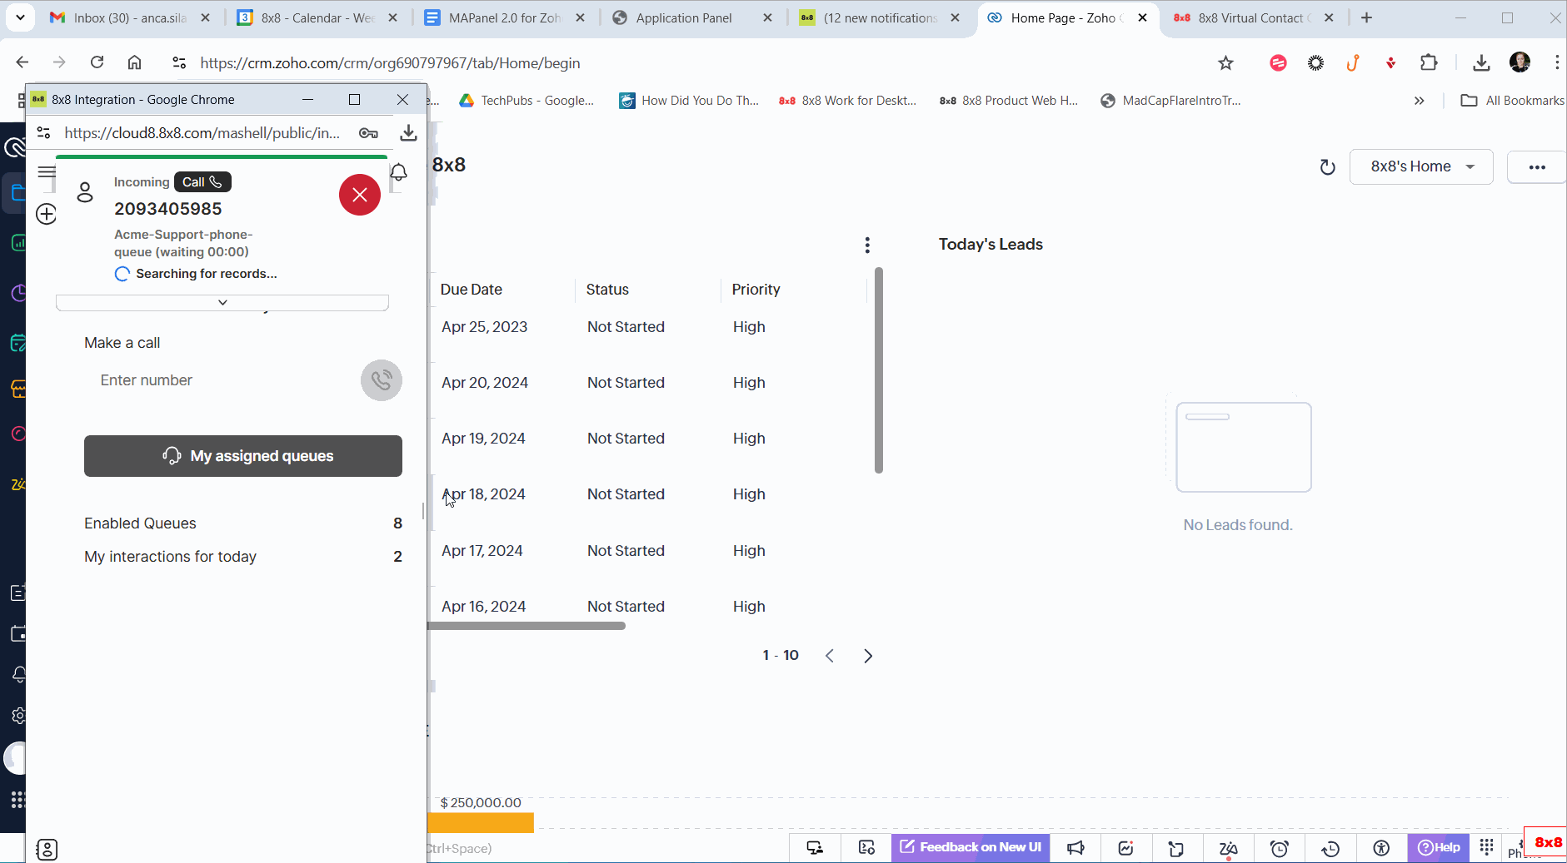This screenshot has height=863, width=1567.
Task: Go to browser home page icon
Action: point(135,62)
